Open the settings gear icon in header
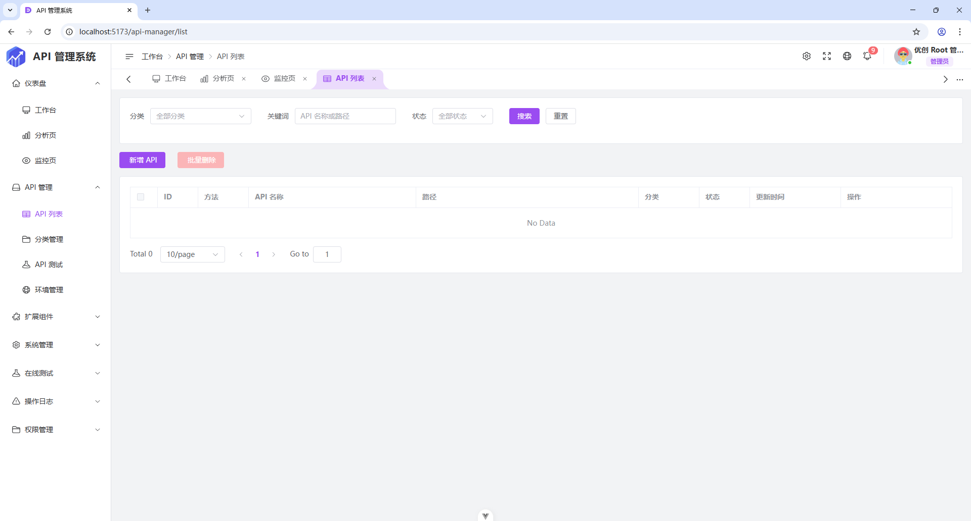The width and height of the screenshot is (971, 521). (x=807, y=57)
